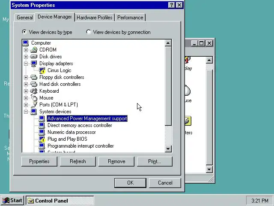Click the context help question mark button
This screenshot has width=274, height=206.
(x=171, y=5)
